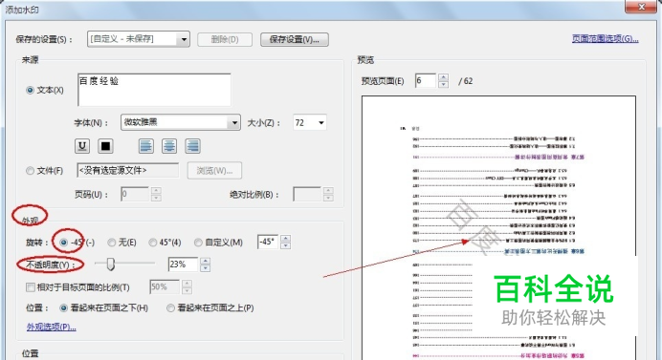Toggle underline text formatting button
The image size is (662, 360).
coord(82,146)
